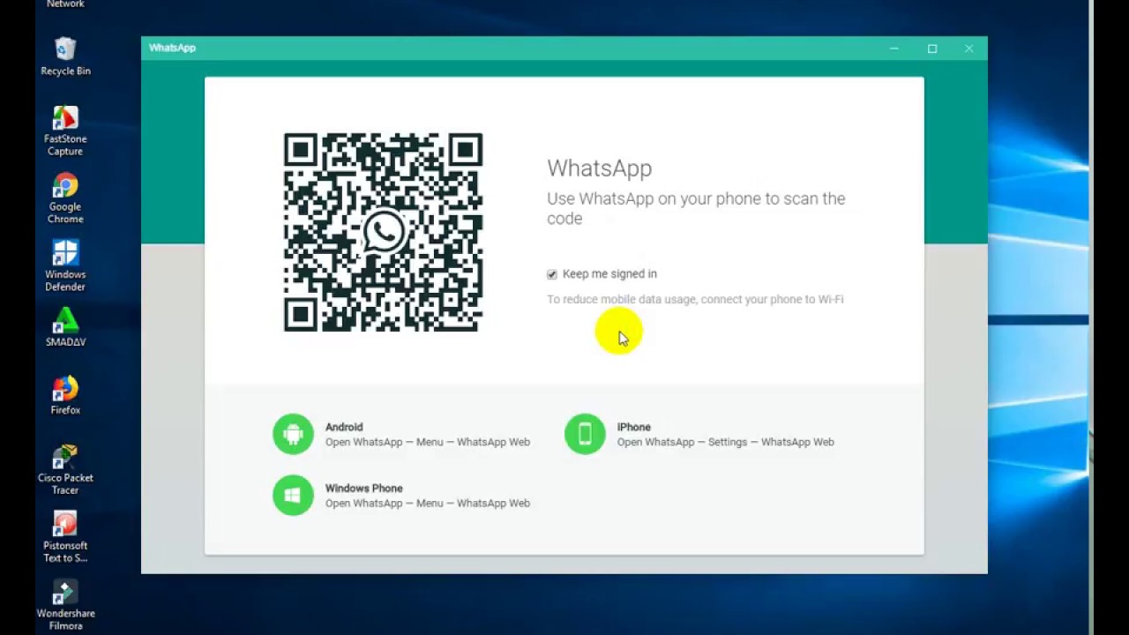Image resolution: width=1129 pixels, height=635 pixels.
Task: Click the green iPhone device icon
Action: click(585, 434)
